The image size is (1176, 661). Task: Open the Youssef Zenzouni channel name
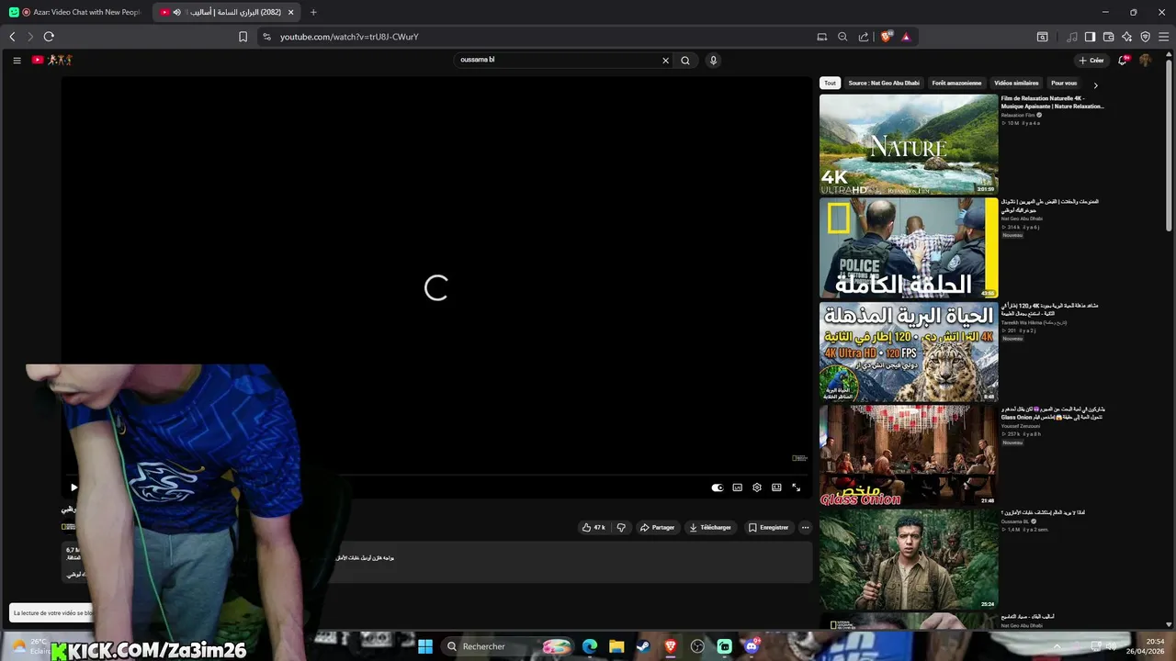(1021, 426)
